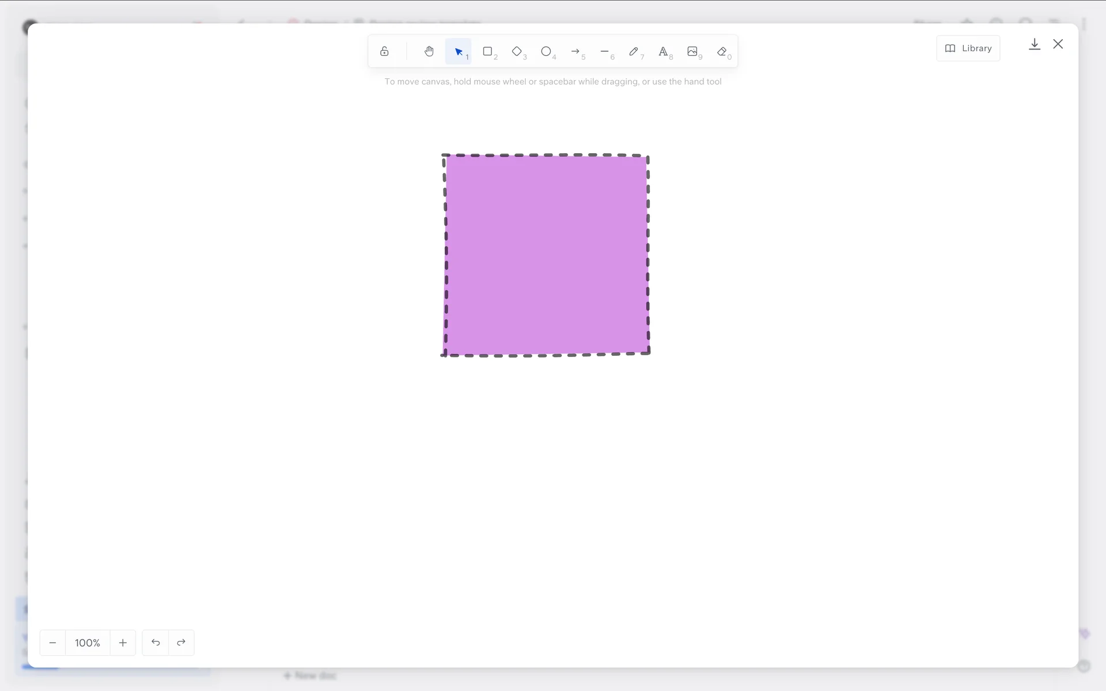The image size is (1106, 691).
Task: Close the whiteboard dialog
Action: click(x=1058, y=44)
